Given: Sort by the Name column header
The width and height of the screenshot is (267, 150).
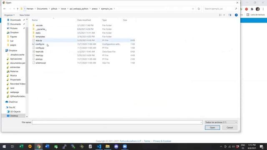Looking at the screenshot, I should [35, 20].
